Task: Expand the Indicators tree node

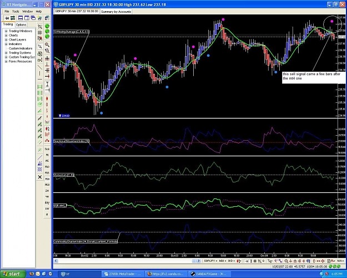Action: coord(6,44)
